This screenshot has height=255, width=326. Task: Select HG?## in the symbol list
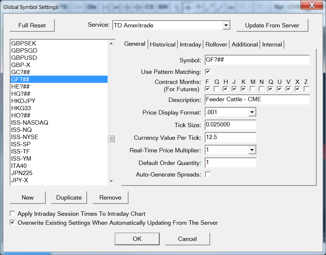click(x=59, y=94)
